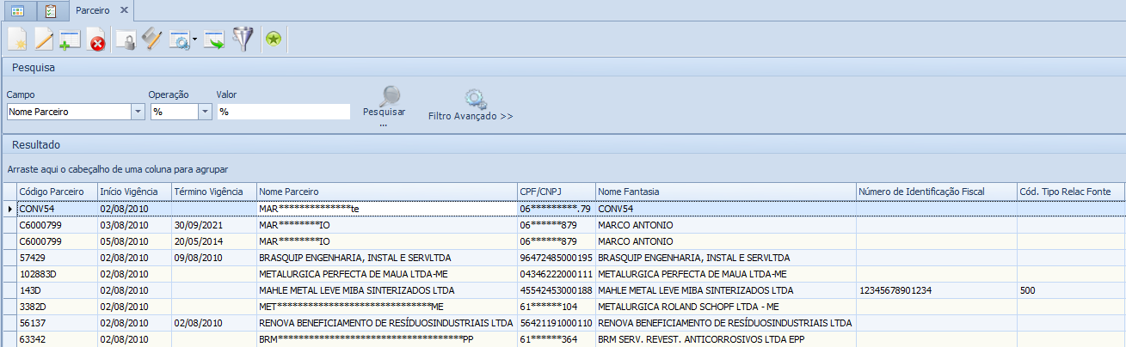This screenshot has height=347, width=1126.
Task: Open the grid settings dropdown arrow
Action: pos(195,40)
